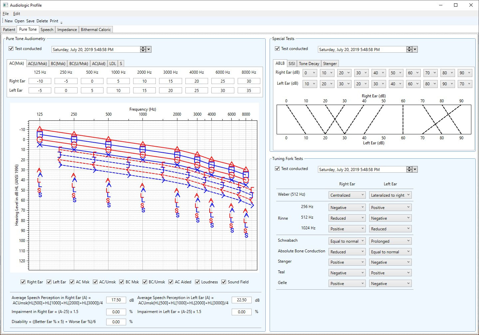Screen dimensions: 479x335
Task: Click Save in the toolbar
Action: click(x=30, y=21)
